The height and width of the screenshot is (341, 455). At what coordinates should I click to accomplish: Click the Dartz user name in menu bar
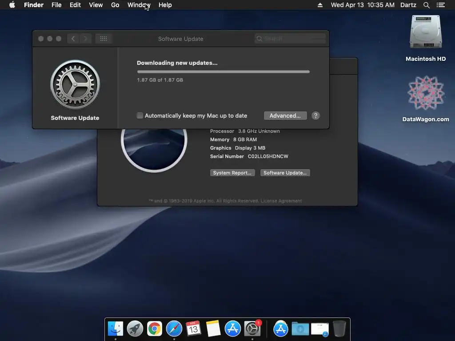tap(408, 5)
